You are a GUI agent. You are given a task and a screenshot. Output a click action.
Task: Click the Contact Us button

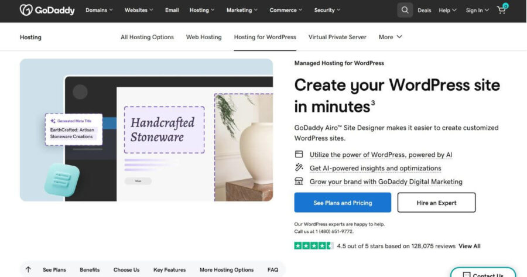(483, 273)
